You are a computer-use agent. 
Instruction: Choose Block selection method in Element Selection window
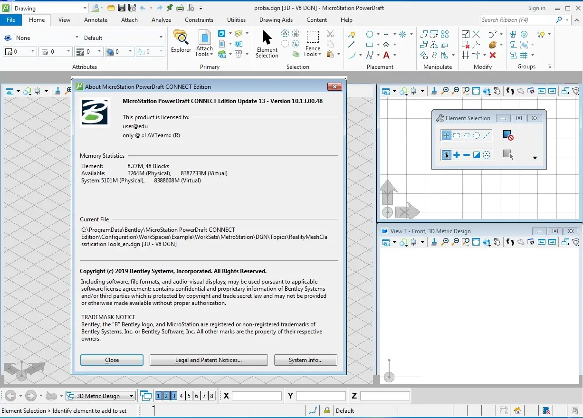click(457, 135)
